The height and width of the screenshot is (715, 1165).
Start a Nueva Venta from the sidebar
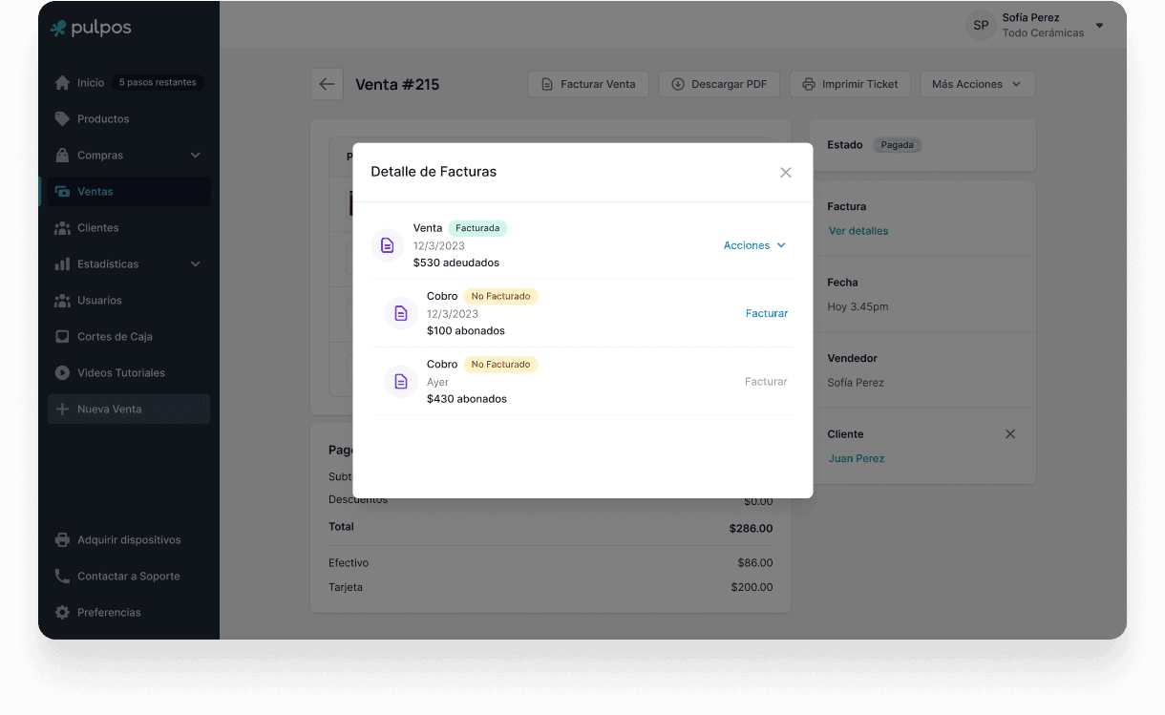tap(109, 410)
